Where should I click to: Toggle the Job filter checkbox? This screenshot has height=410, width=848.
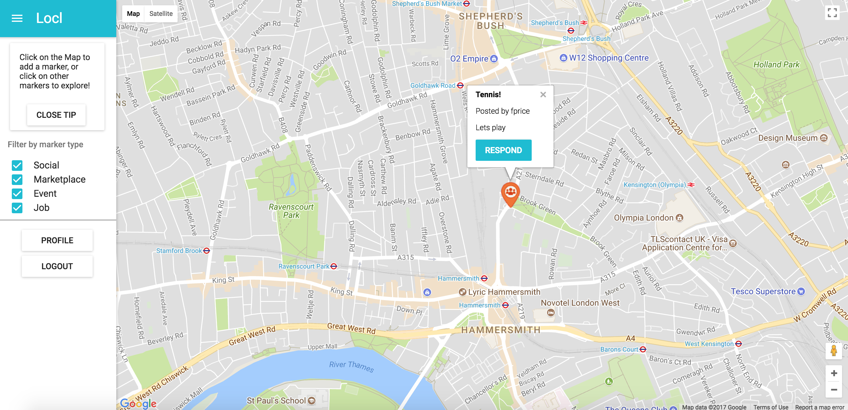[x=17, y=208]
